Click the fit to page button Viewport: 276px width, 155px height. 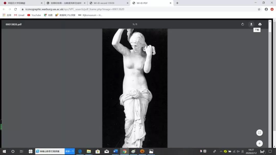259,133
